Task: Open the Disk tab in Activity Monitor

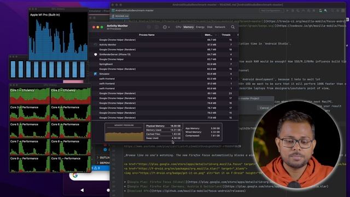Action: (209, 27)
